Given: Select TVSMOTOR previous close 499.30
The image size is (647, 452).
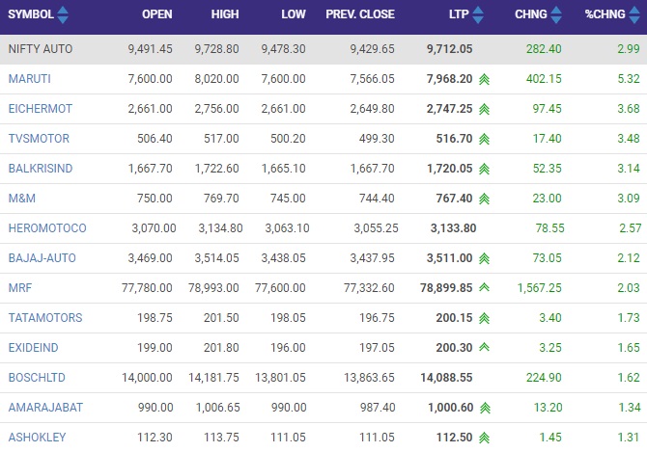Looking at the screenshot, I should (377, 139).
